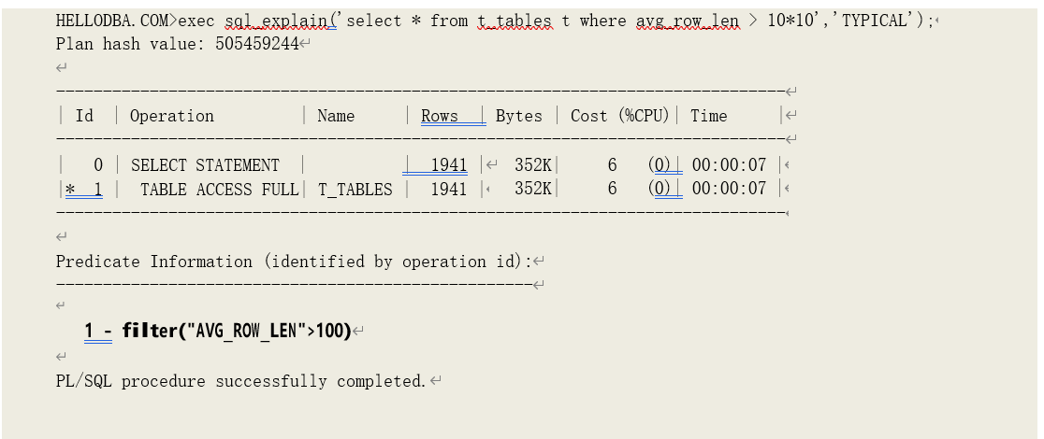1044x439 pixels.
Task: Click the SELECT STATEMENT operation text
Action: click(205, 165)
